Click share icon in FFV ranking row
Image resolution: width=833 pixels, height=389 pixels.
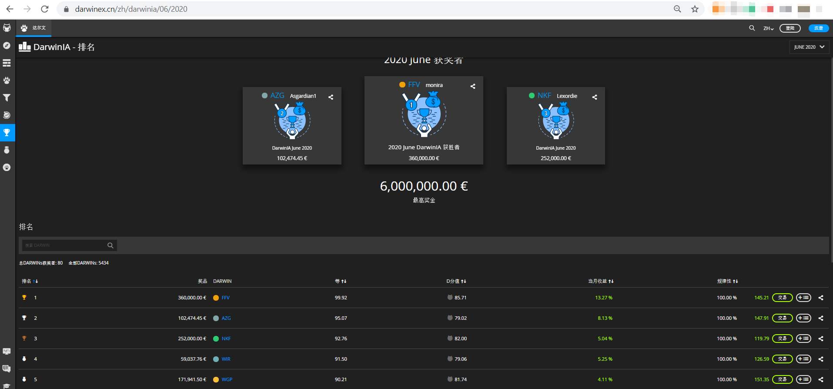click(821, 298)
